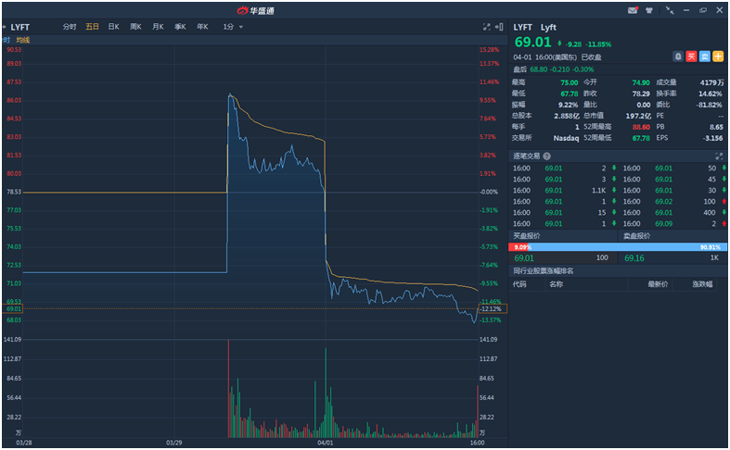Click the 69.01 current price tag on axis
730x450 pixels.
(13, 308)
